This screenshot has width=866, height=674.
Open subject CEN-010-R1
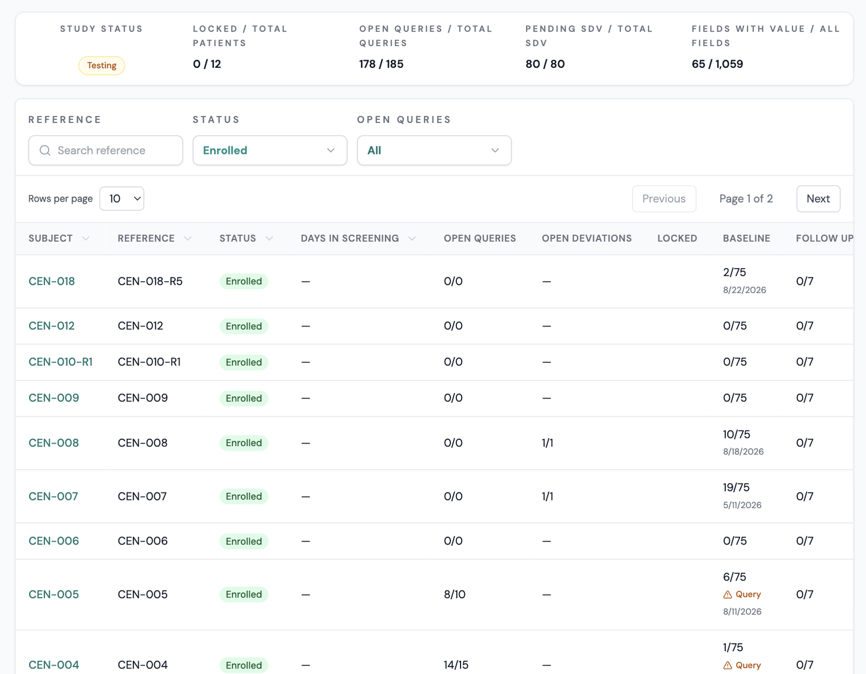(61, 362)
